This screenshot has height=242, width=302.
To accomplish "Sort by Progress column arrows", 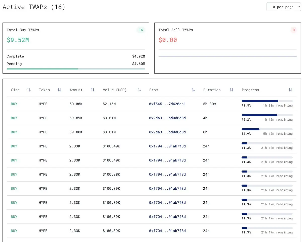I will [290, 90].
